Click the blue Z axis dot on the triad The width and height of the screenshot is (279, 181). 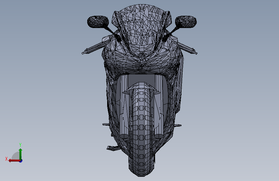pyautogui.click(x=21, y=161)
